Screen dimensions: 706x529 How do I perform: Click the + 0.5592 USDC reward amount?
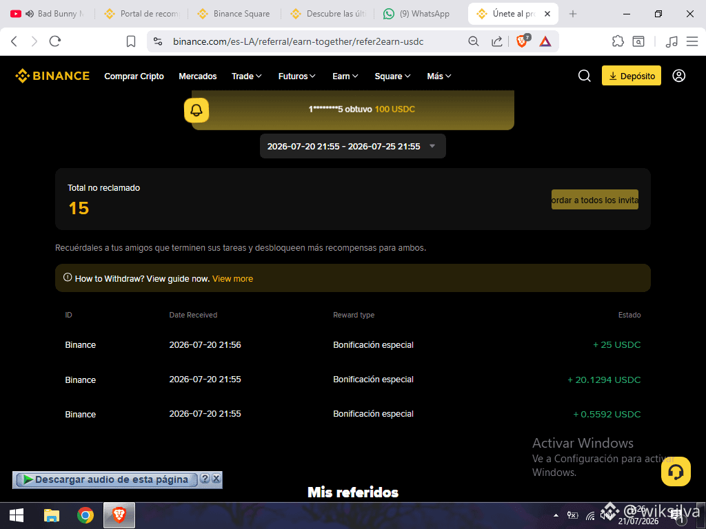[607, 414]
